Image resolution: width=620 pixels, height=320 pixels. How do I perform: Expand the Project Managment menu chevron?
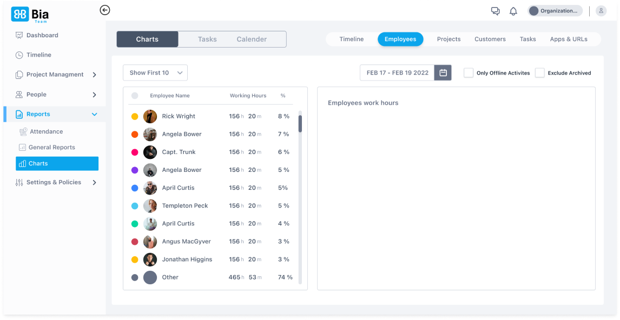[94, 75]
